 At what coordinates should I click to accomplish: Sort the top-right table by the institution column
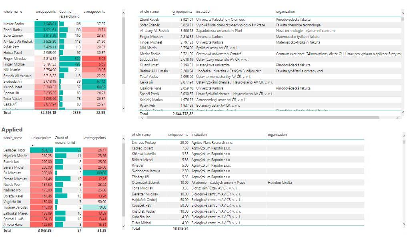click(204, 12)
